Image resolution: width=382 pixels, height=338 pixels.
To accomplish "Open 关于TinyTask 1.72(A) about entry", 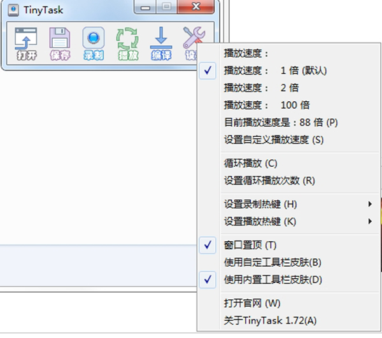I will pyautogui.click(x=270, y=320).
